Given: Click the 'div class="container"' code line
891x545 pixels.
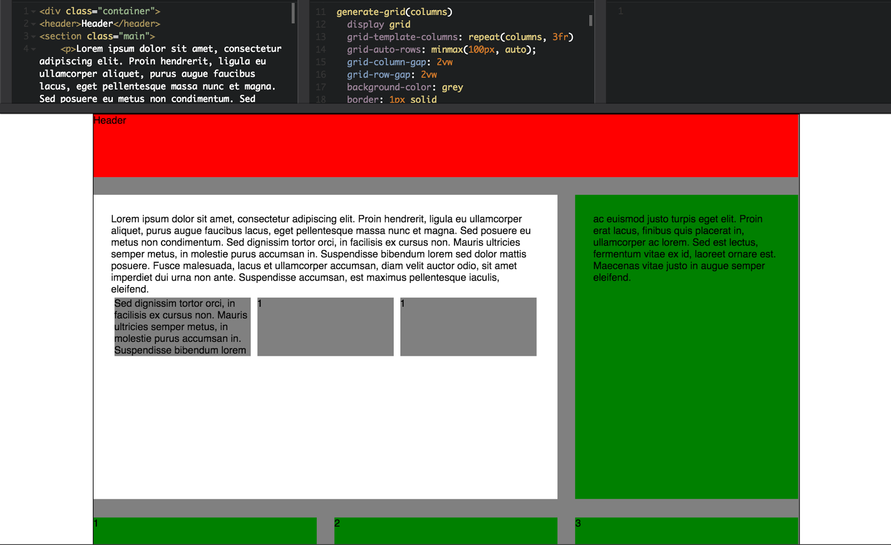Looking at the screenshot, I should pyautogui.click(x=100, y=11).
